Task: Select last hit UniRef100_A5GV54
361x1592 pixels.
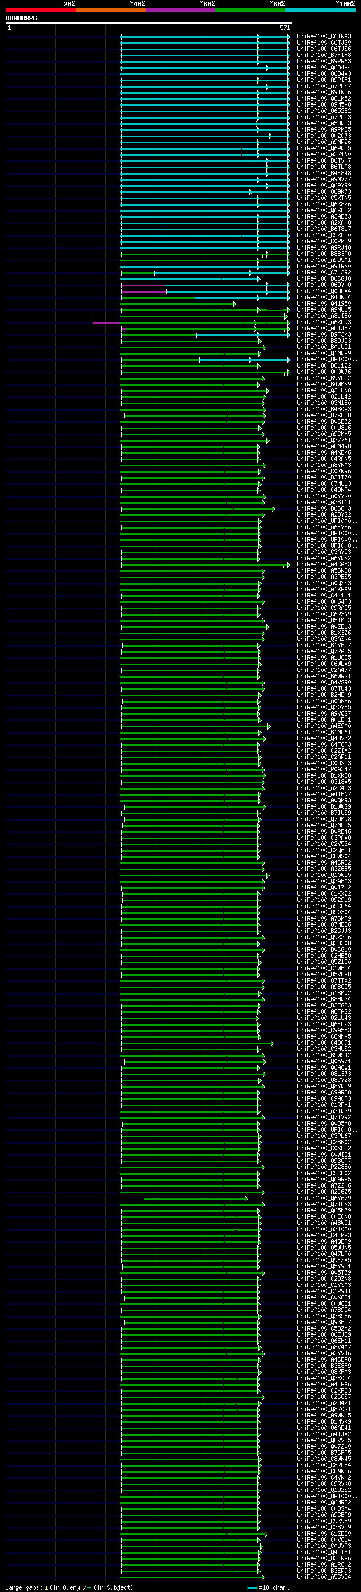Action: click(x=324, y=1577)
